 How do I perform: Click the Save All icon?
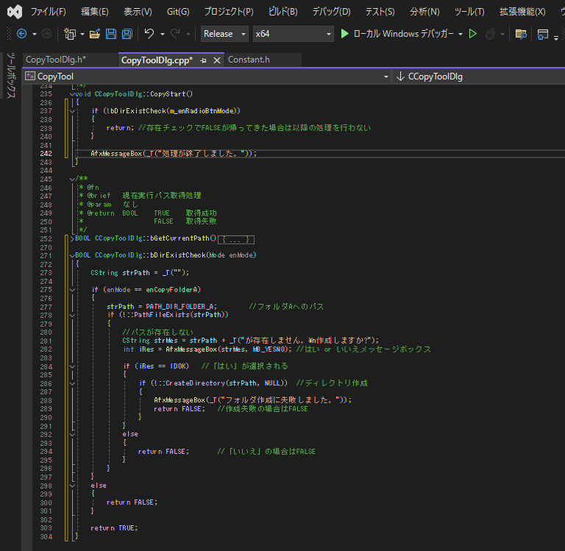pos(127,34)
